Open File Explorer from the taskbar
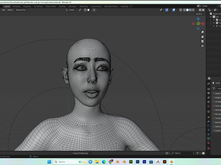221x165 pixels. point(97,162)
